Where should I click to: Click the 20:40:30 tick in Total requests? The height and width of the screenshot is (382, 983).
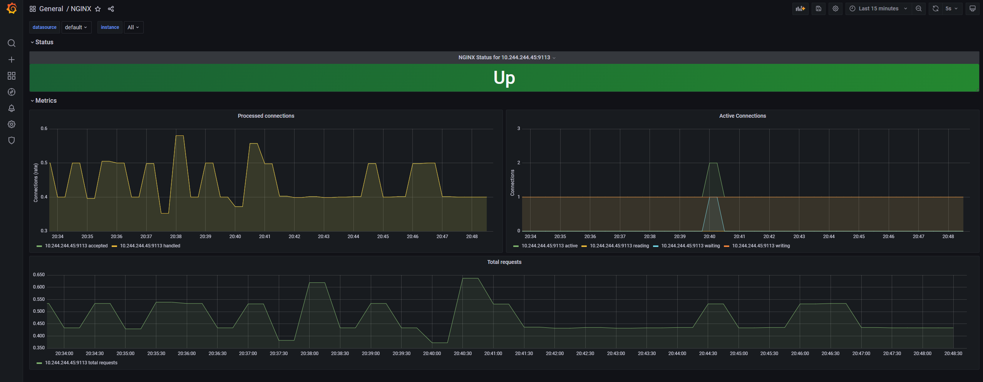point(462,354)
